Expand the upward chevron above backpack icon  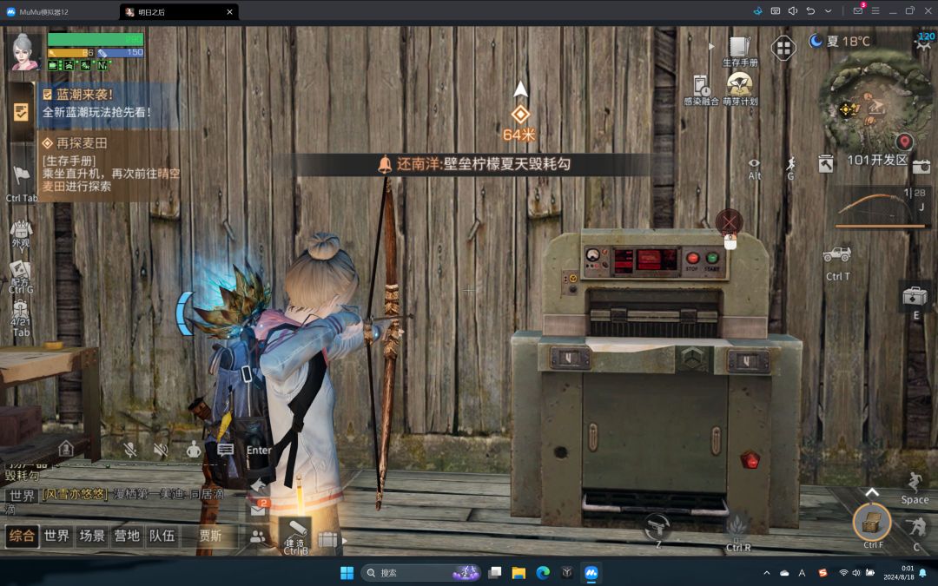[872, 492]
